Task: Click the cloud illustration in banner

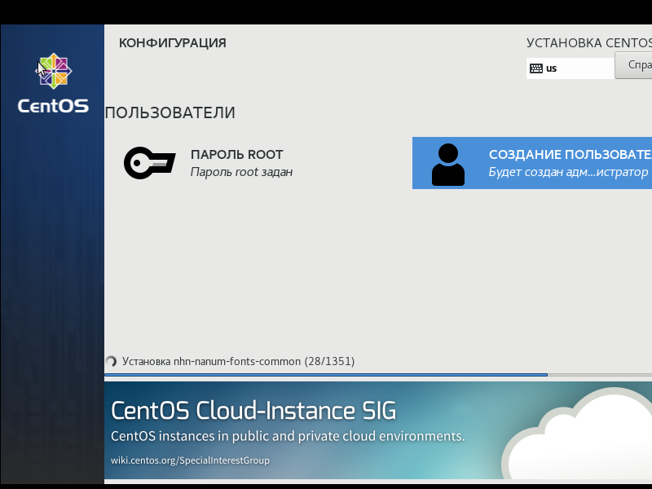Action: [x=576, y=434]
